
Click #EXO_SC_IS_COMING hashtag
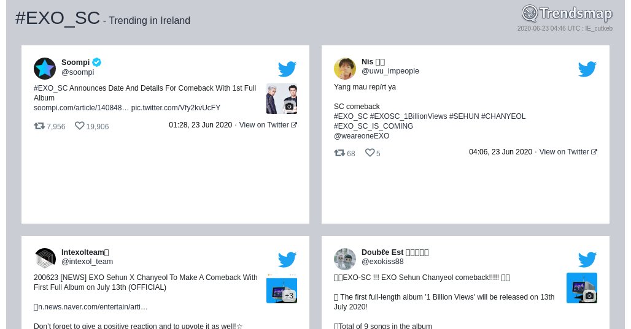point(373,126)
